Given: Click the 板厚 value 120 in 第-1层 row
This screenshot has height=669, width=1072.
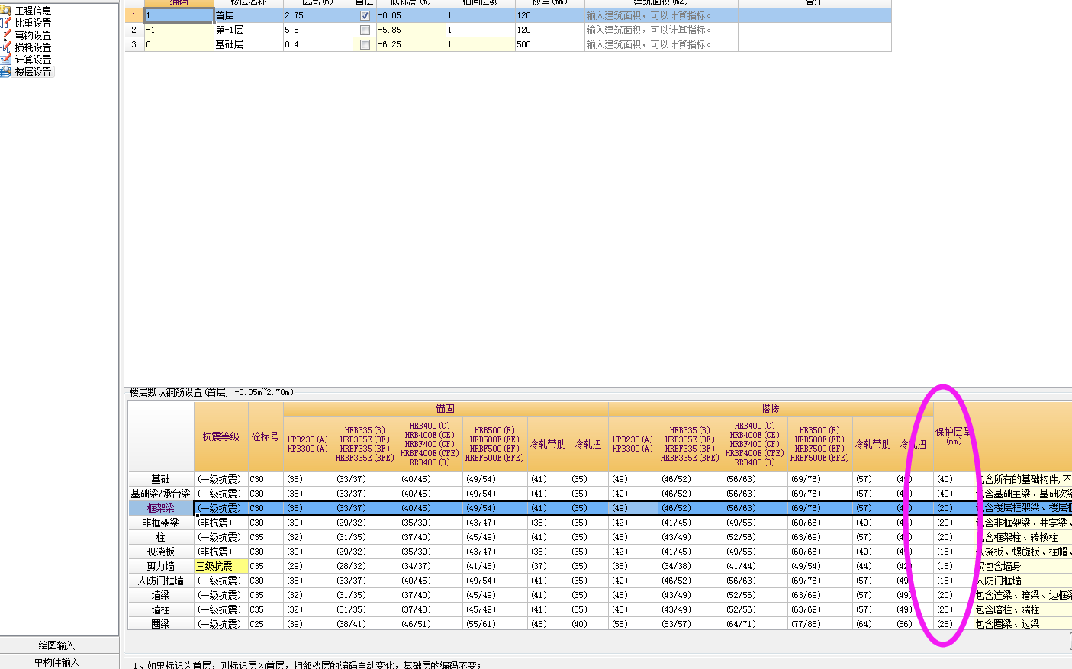Looking at the screenshot, I should pyautogui.click(x=549, y=30).
